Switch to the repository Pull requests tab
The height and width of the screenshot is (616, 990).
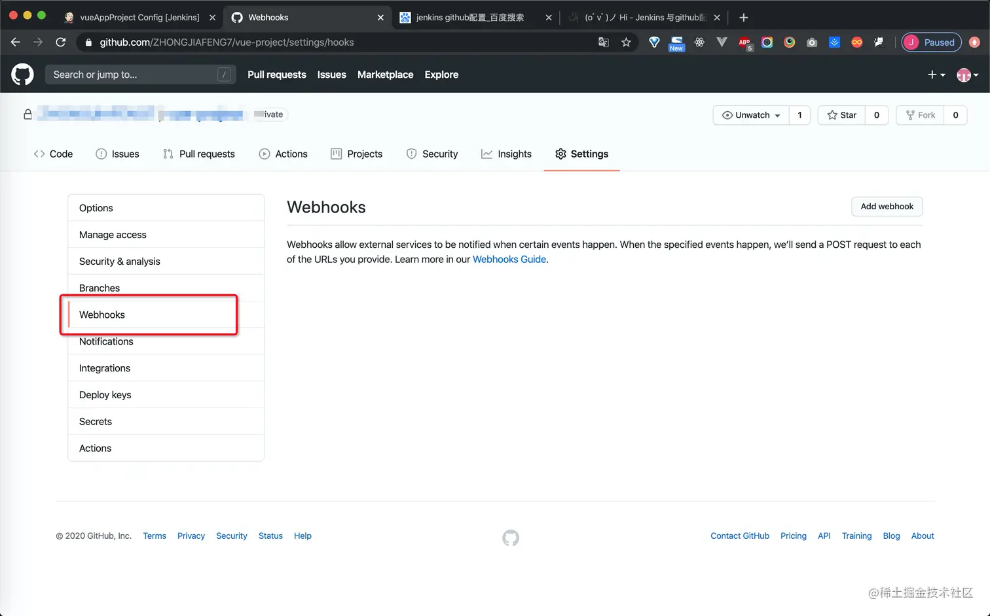pyautogui.click(x=198, y=154)
